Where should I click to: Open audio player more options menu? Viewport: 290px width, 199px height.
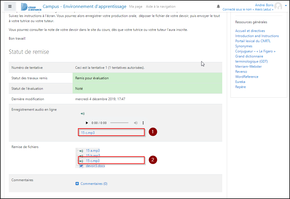click(x=143, y=123)
